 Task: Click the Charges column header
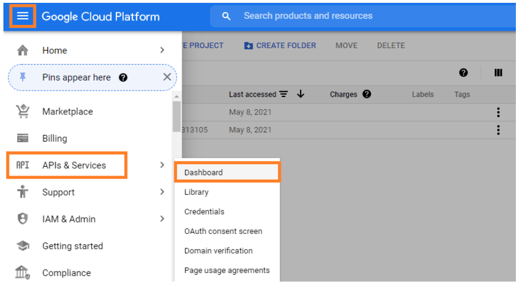[343, 95]
